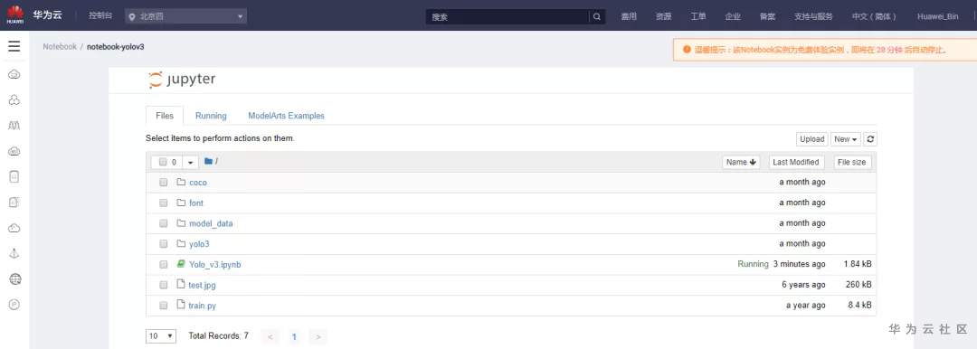The width and height of the screenshot is (977, 349).
Task: Open the model_data folder link
Action: tap(211, 223)
